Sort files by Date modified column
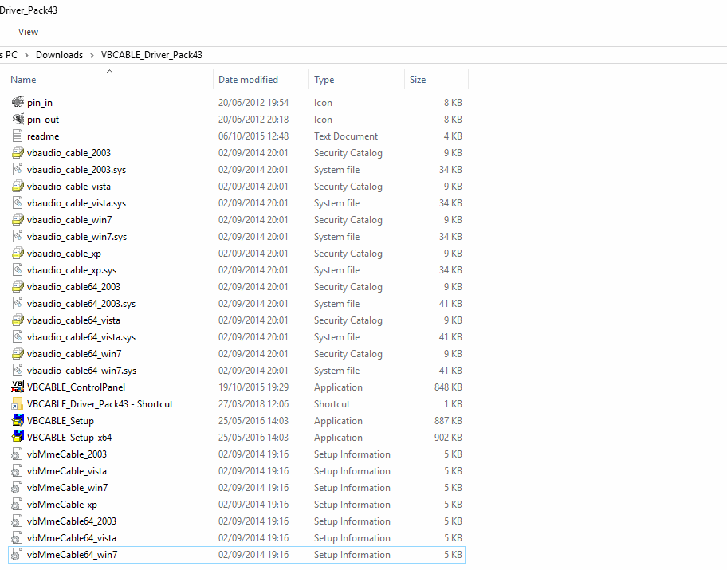Viewport: 727px width, 570px height. pyautogui.click(x=248, y=80)
